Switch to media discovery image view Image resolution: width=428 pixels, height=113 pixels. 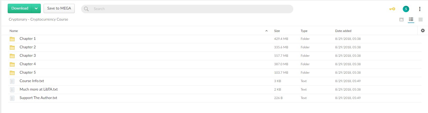[401, 20]
